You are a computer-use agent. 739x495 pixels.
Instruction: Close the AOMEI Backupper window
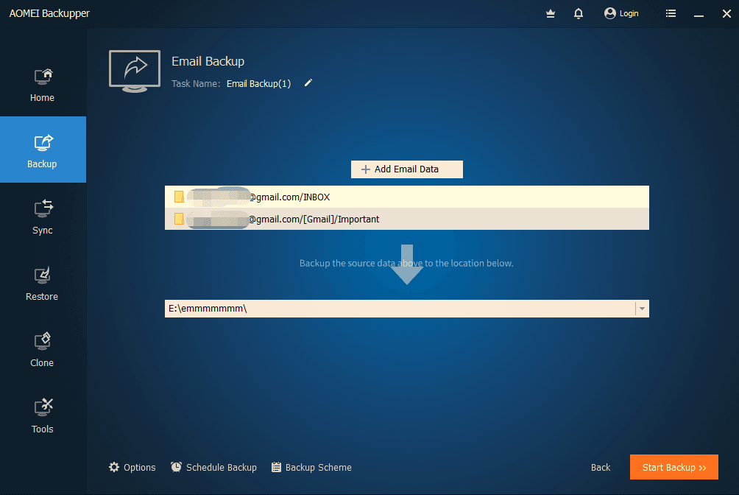(x=726, y=14)
